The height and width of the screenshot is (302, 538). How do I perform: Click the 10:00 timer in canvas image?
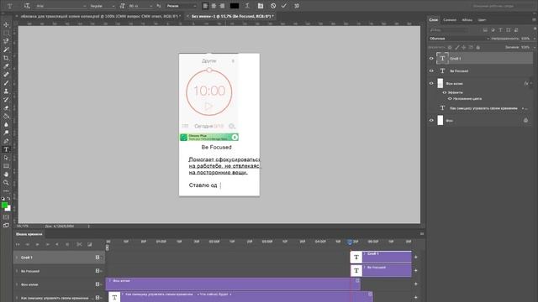click(209, 91)
